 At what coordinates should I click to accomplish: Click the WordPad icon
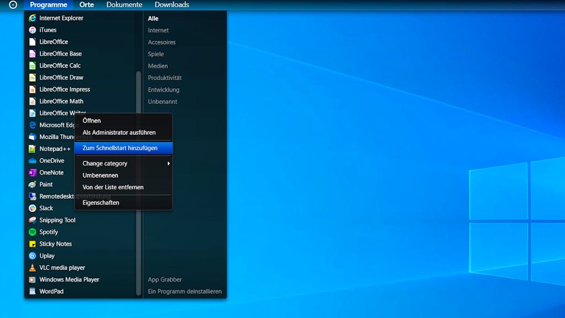pos(33,291)
